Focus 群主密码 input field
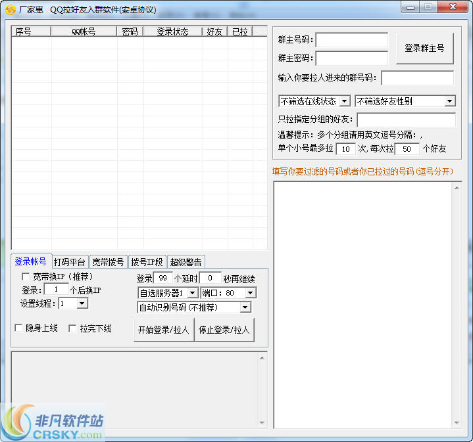This screenshot has height=442, width=473. point(352,58)
